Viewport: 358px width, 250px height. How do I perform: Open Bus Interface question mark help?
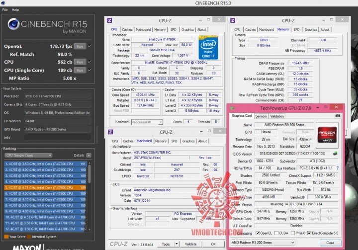tap(338, 168)
